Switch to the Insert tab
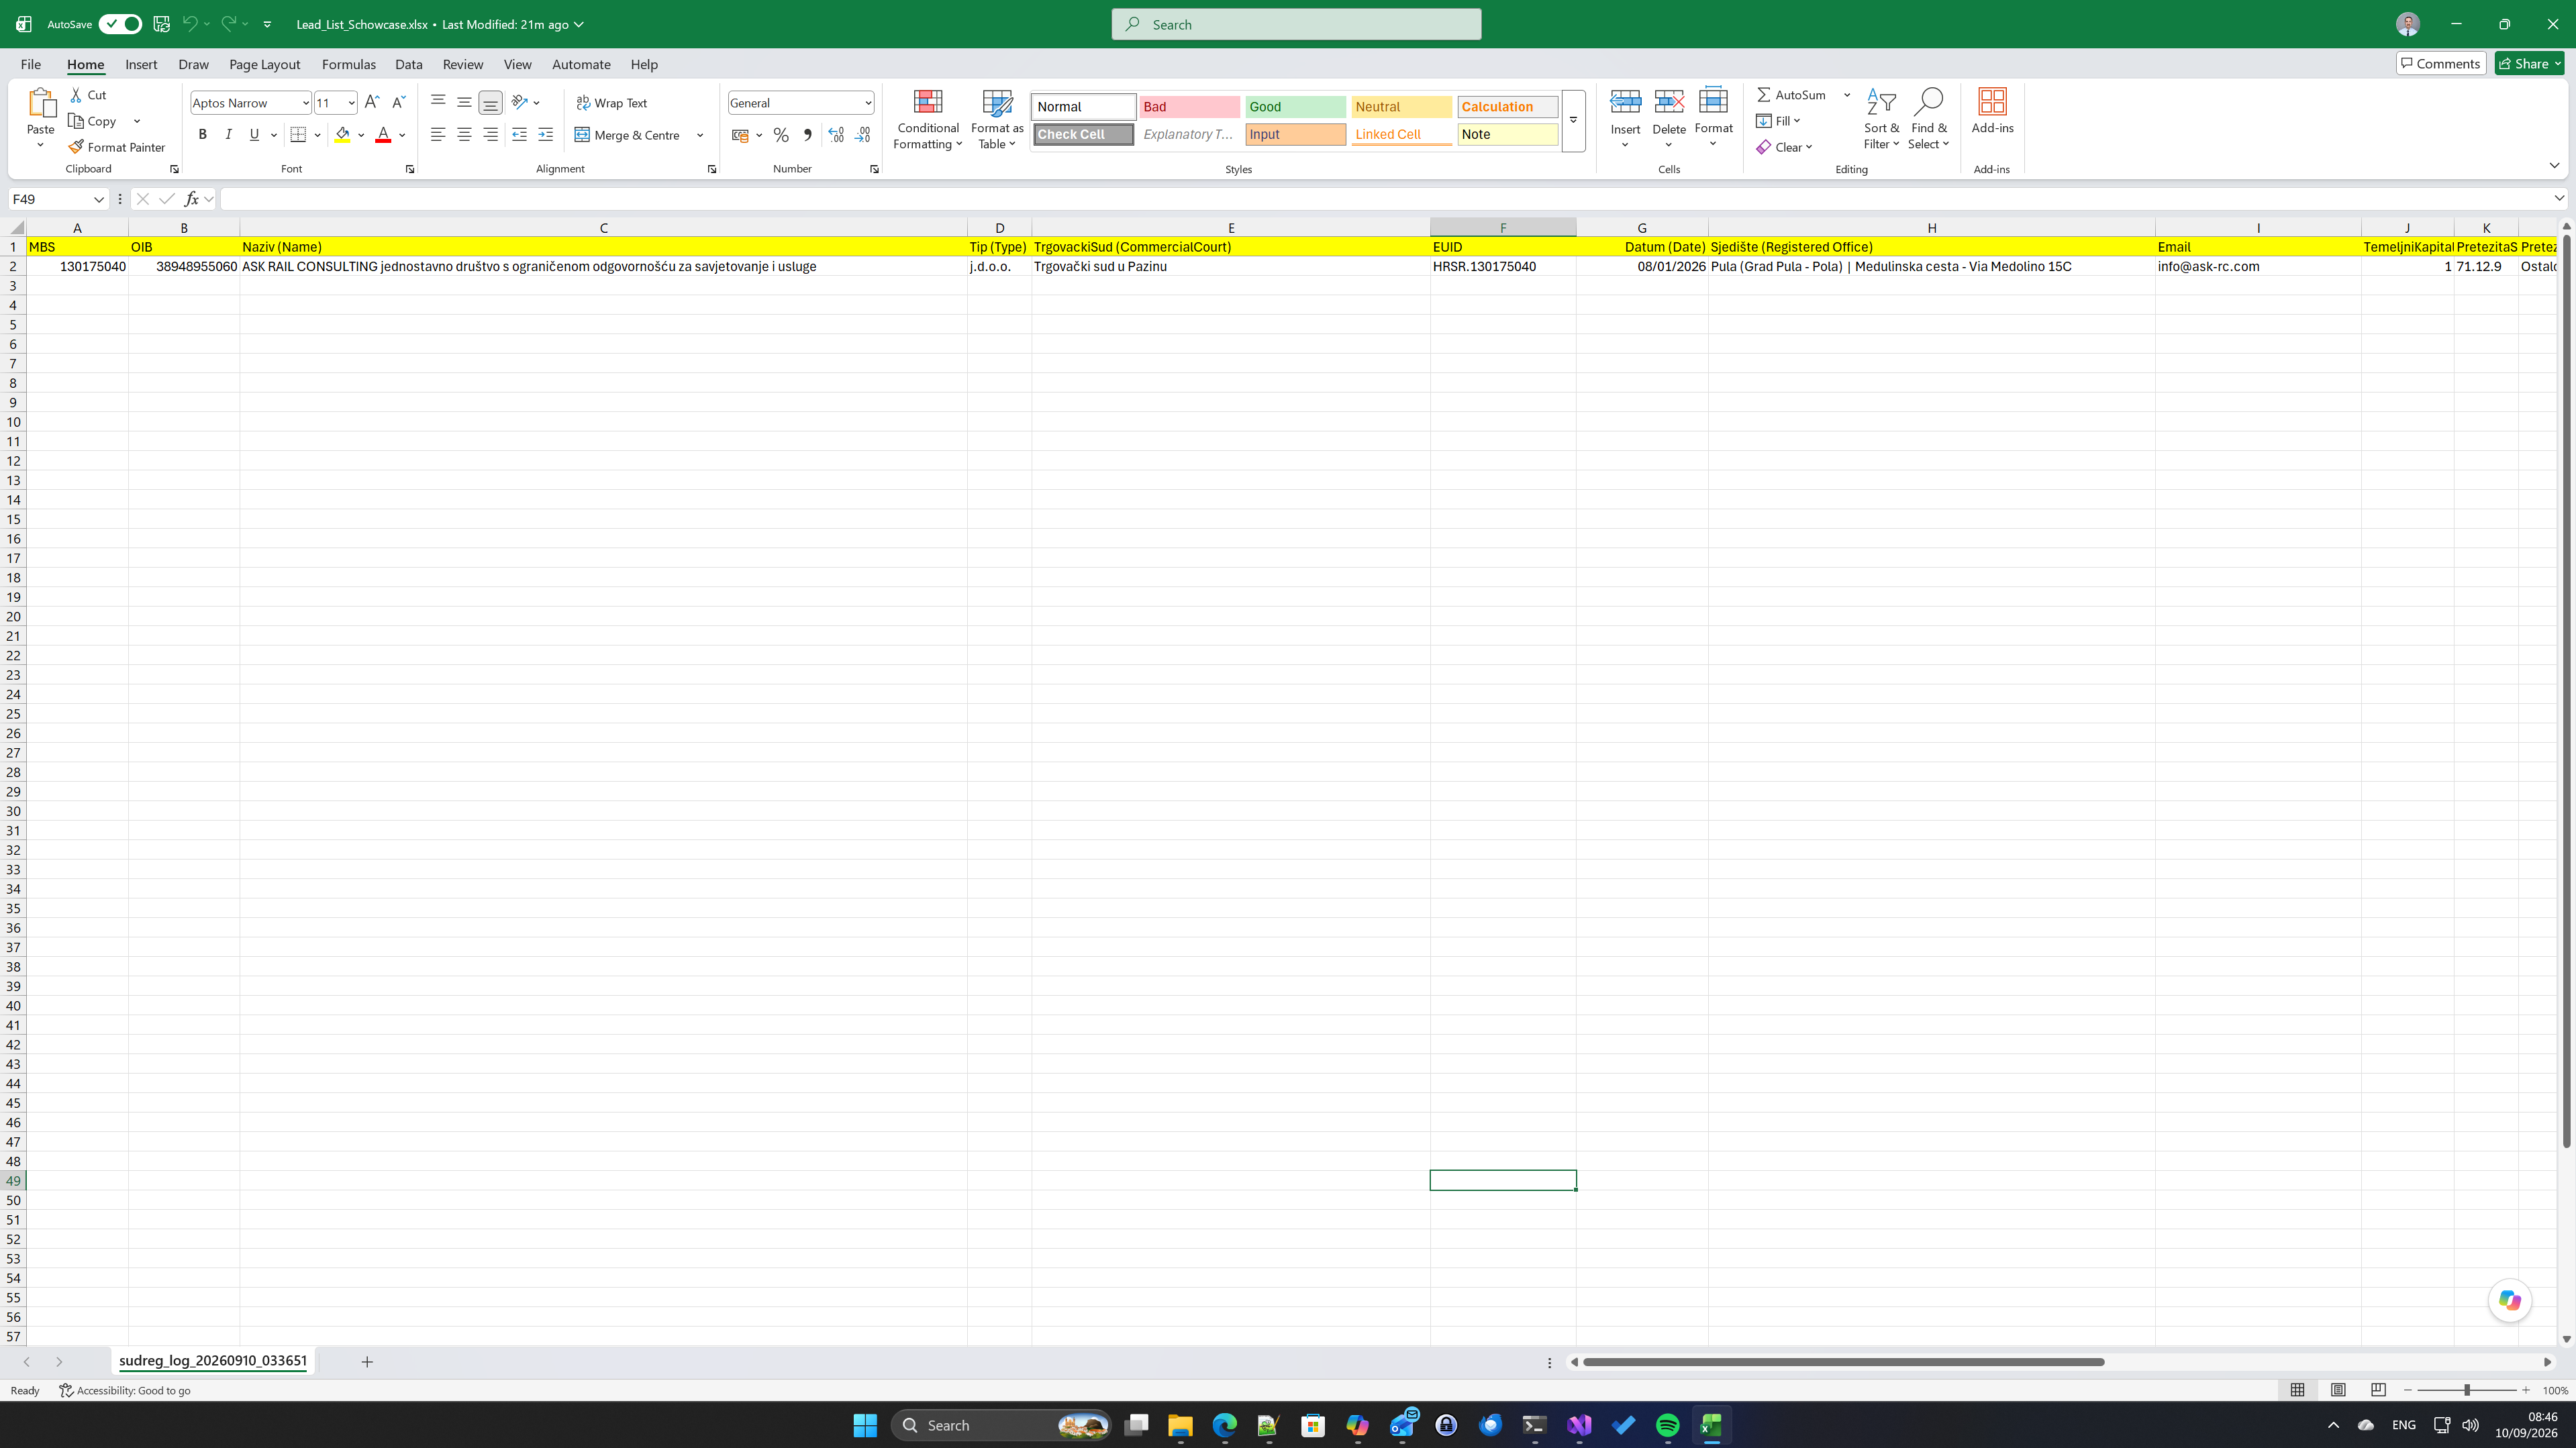Image resolution: width=2576 pixels, height=1448 pixels. click(141, 64)
